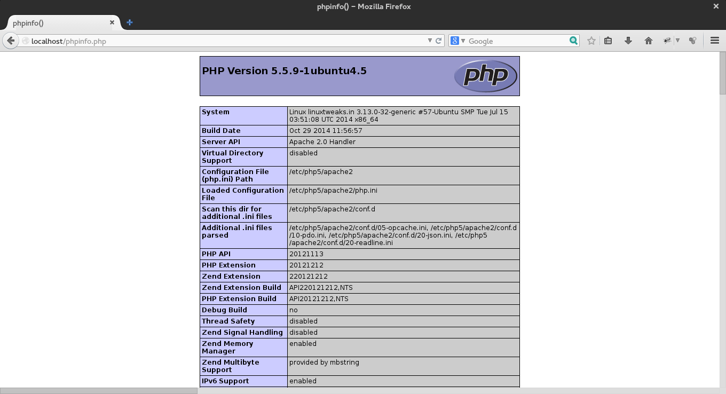Image resolution: width=726 pixels, height=394 pixels.
Task: Open the Firefox hamburger menu
Action: [715, 41]
